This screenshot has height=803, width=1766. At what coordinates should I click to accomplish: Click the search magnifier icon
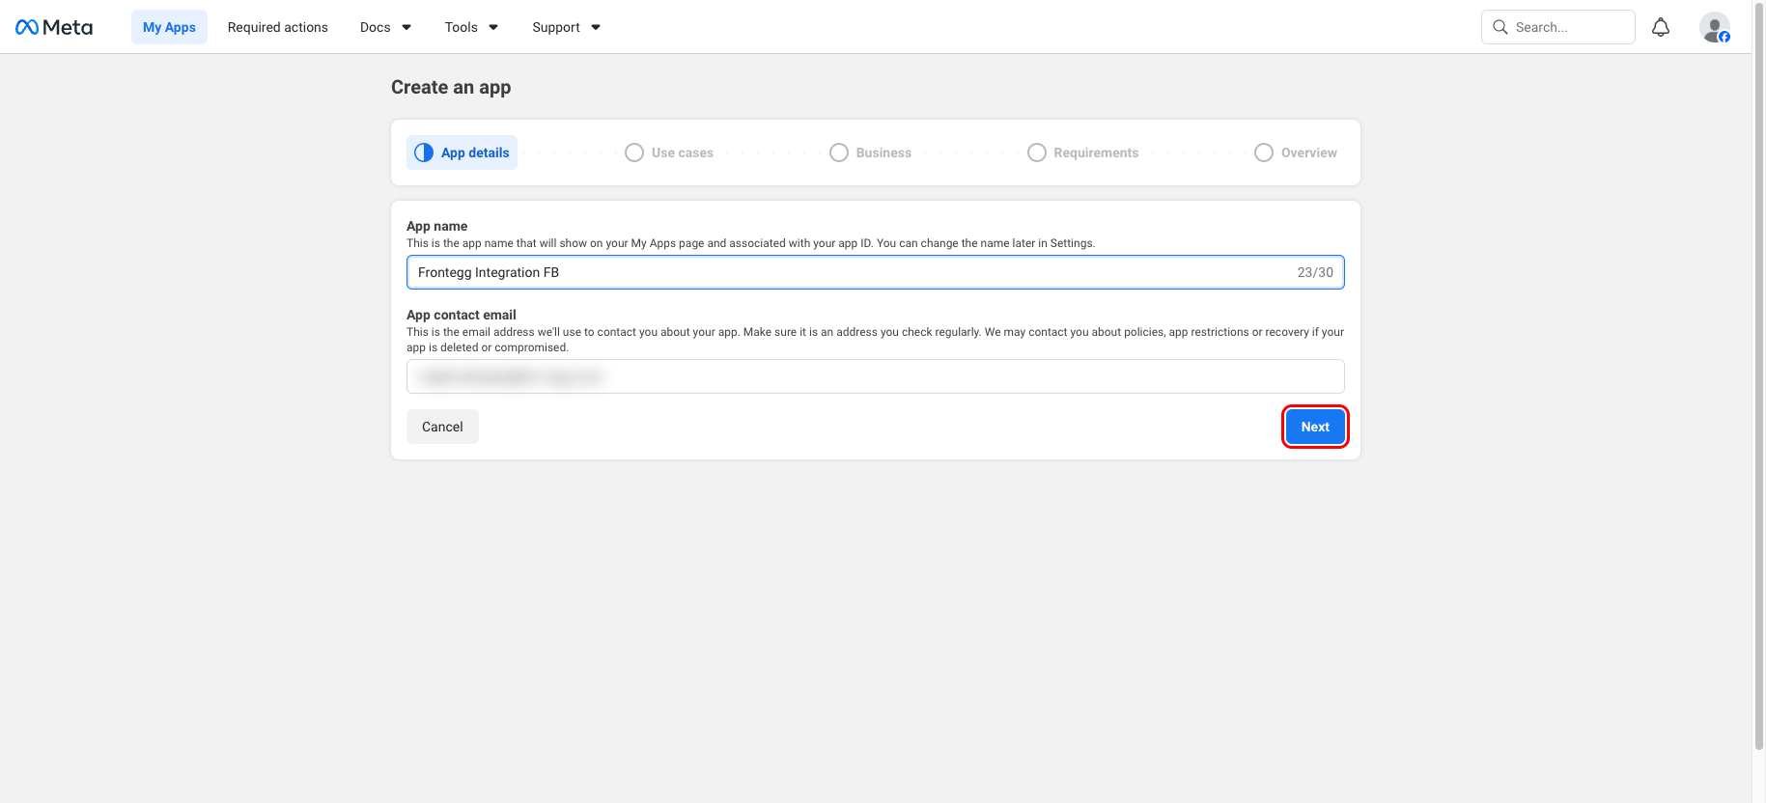[1500, 27]
